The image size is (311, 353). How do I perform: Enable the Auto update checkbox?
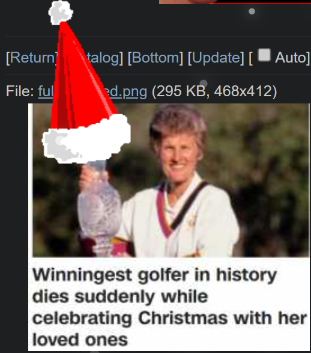point(264,55)
